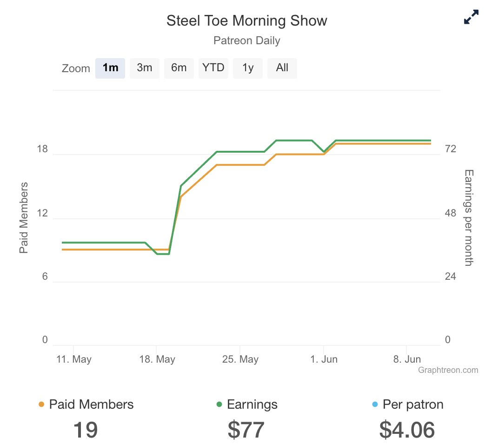491x445 pixels.
Task: Select the 1m zoom range
Action: point(110,68)
